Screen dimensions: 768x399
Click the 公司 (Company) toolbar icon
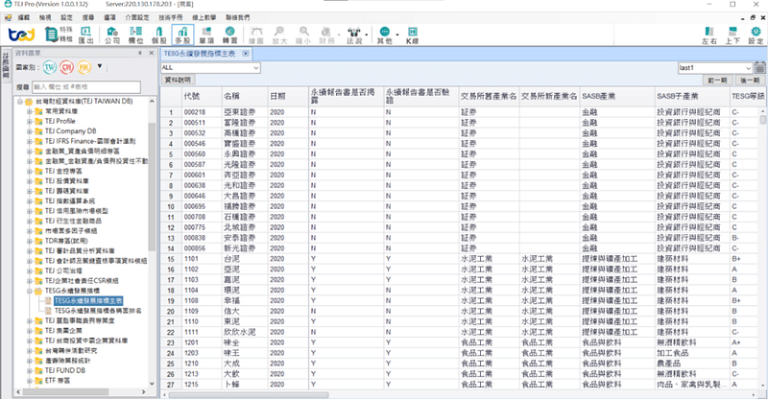111,36
